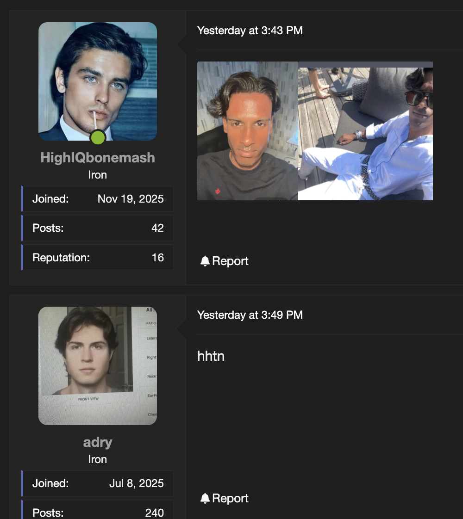Open the timestamp Yesterday at 3:43 PM

[250, 31]
